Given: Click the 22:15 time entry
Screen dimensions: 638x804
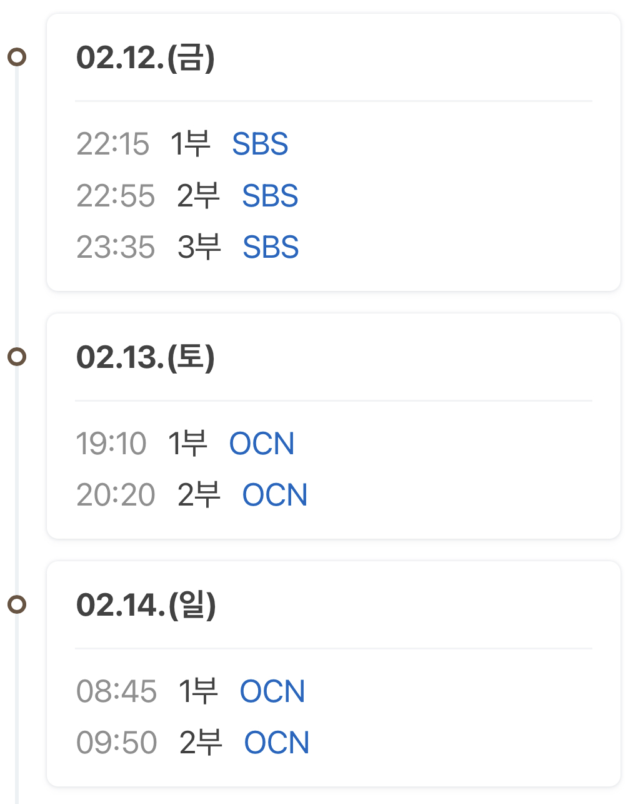Looking at the screenshot, I should [x=113, y=145].
